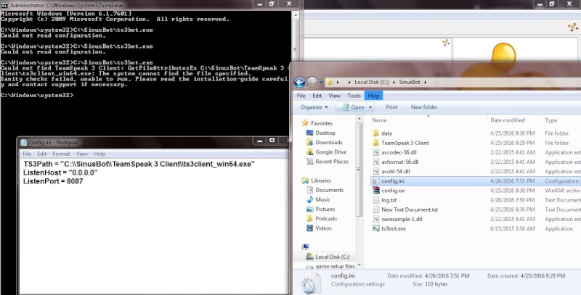
Task: Select the config.rar WinRAR archive icon
Action: click(375, 191)
